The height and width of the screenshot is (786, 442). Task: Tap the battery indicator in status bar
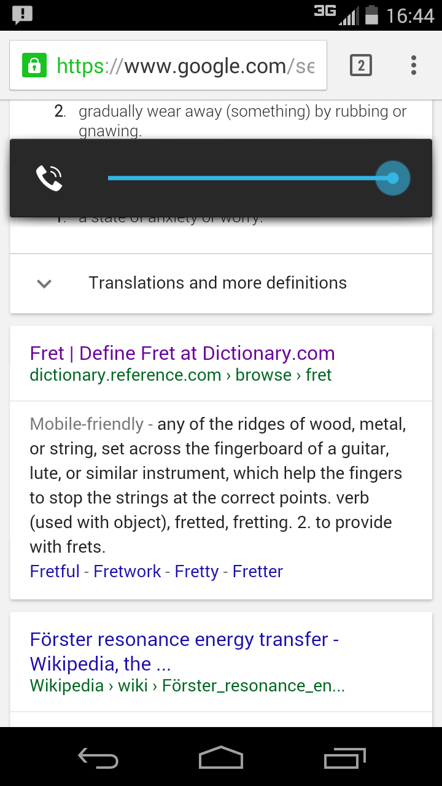pos(371,15)
